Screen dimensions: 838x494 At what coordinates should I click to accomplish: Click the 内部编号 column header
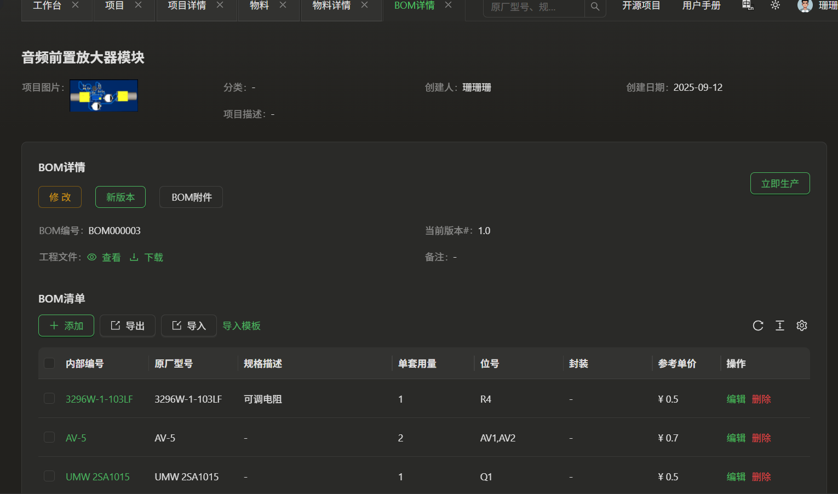click(x=85, y=364)
